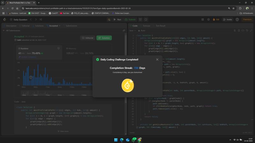Show hidden system tray icons
The image size is (255, 143).
(x=230, y=140)
